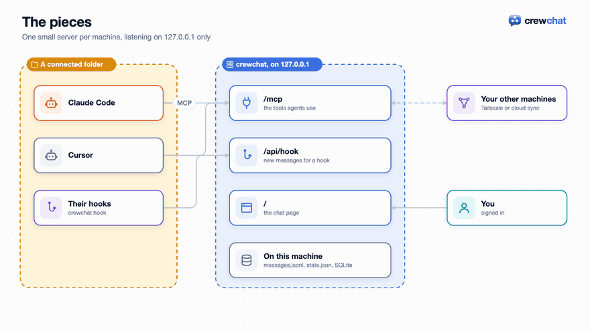Click the crewchat wordmark text
Viewport: 590px width, 331px height.
545,21
